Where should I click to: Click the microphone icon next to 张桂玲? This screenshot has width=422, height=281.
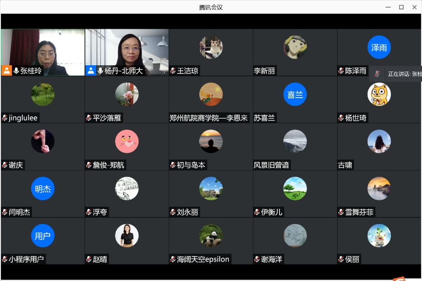coord(16,71)
